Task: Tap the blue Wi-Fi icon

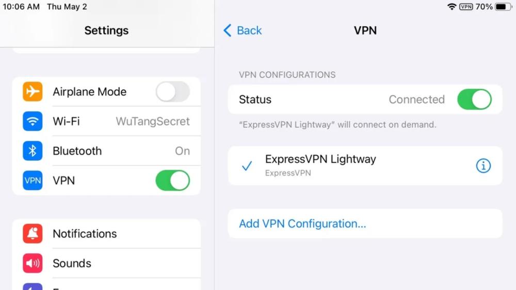Action: pyautogui.click(x=33, y=121)
